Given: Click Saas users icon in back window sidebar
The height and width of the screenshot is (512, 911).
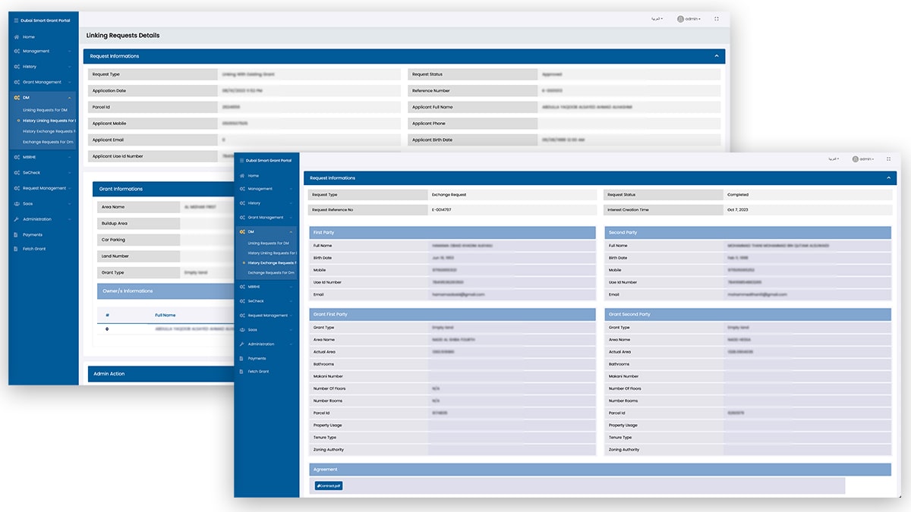Looking at the screenshot, I should [x=17, y=203].
